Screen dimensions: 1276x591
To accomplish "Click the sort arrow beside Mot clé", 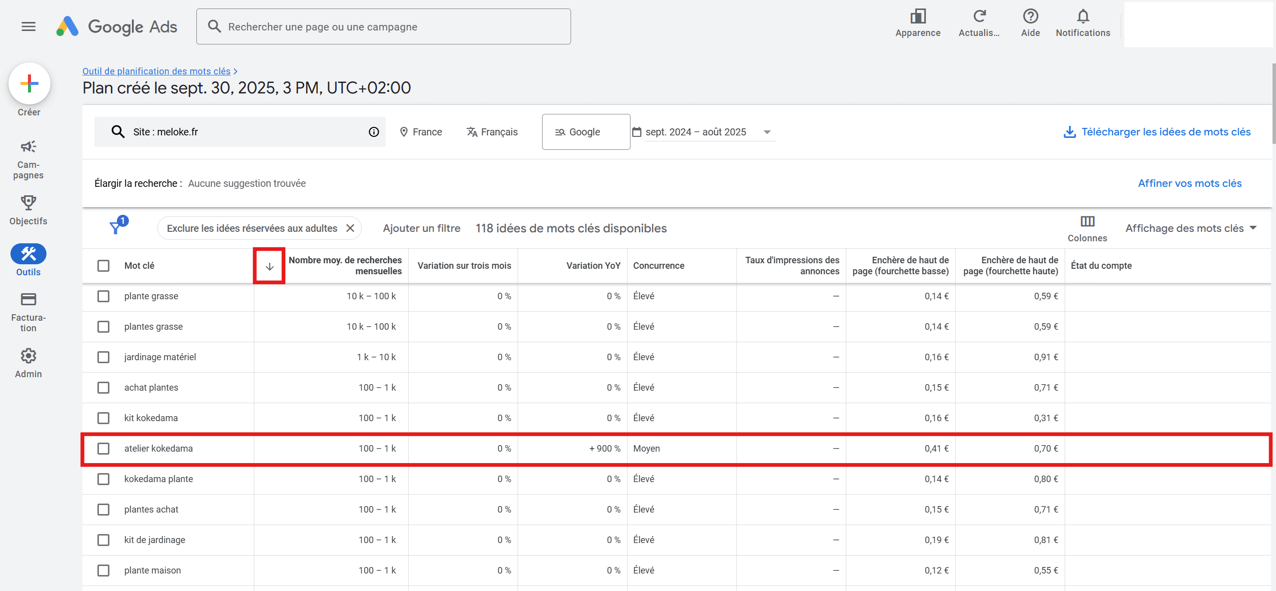I will click(269, 266).
